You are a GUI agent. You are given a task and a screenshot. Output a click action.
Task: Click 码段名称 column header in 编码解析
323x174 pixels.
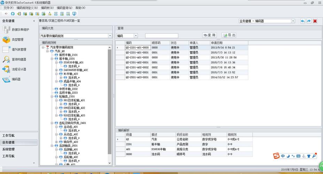[x=189, y=134]
